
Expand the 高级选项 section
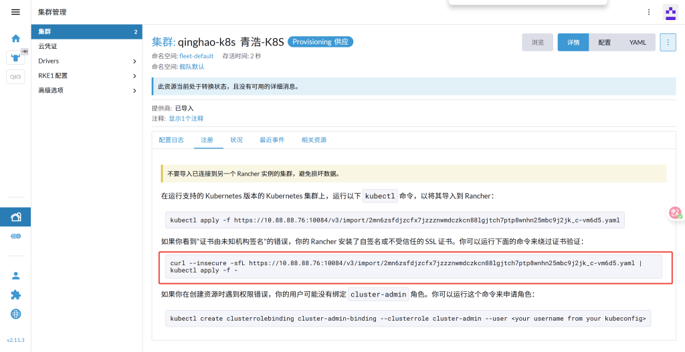click(87, 90)
